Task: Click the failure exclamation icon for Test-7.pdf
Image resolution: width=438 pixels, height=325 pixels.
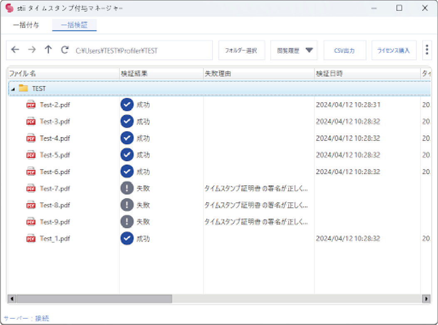Action: tap(127, 188)
